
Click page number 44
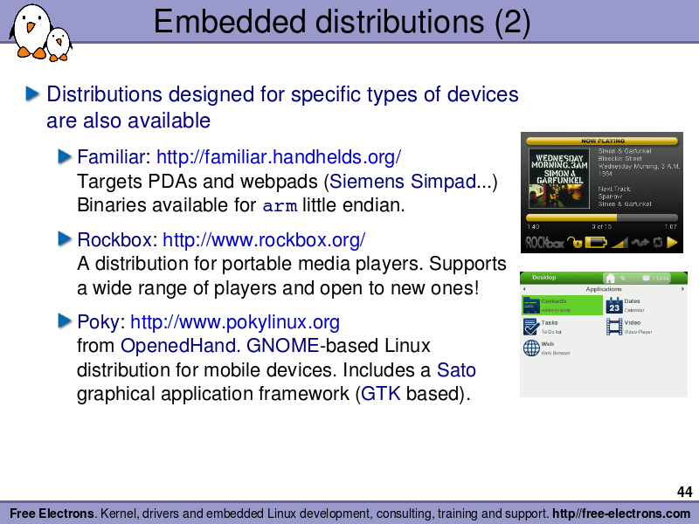click(x=684, y=492)
